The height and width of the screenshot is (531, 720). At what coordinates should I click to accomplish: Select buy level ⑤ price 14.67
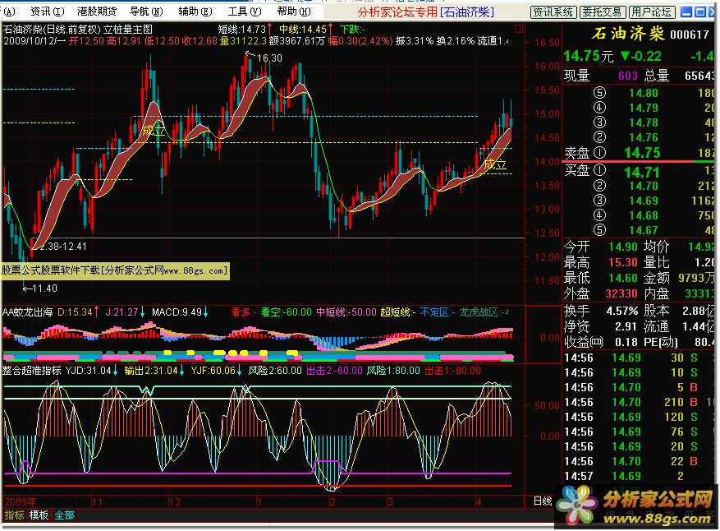click(x=644, y=230)
